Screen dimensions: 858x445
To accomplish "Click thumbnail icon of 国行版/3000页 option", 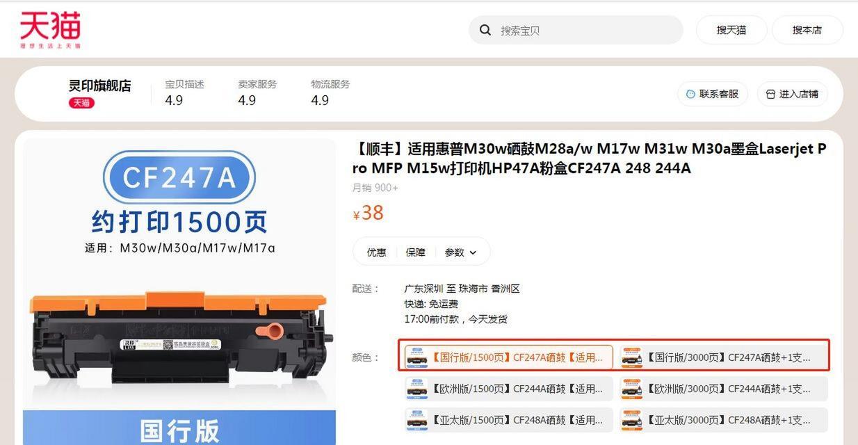I will coord(631,357).
